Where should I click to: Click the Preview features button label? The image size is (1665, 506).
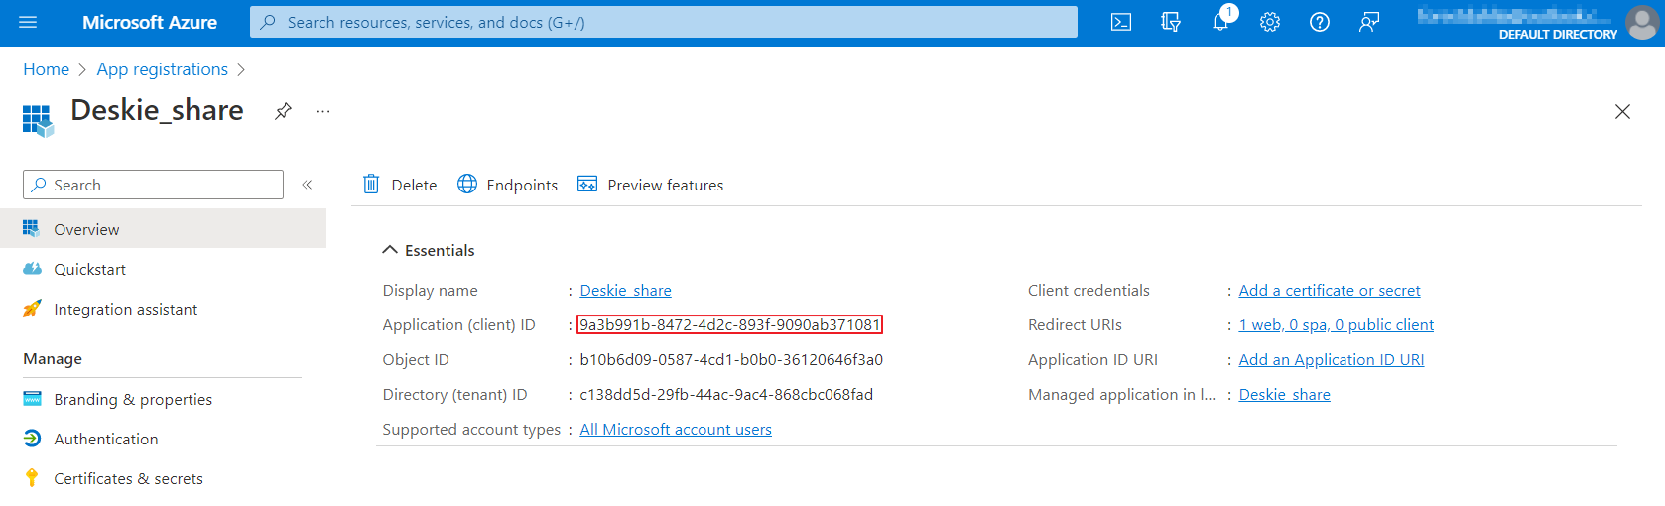tap(665, 185)
